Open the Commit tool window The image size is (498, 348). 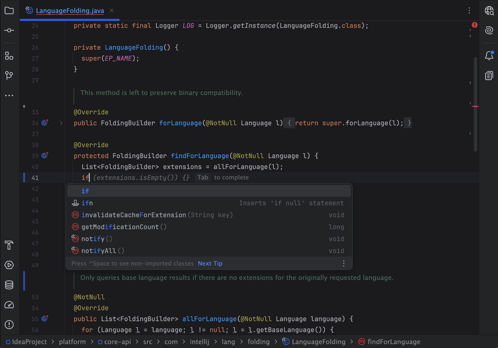tap(9, 30)
